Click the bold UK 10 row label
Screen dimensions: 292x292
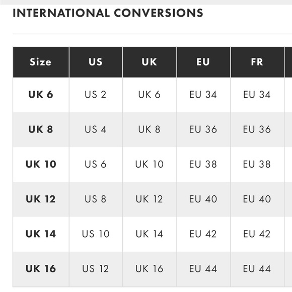pyautogui.click(x=41, y=164)
